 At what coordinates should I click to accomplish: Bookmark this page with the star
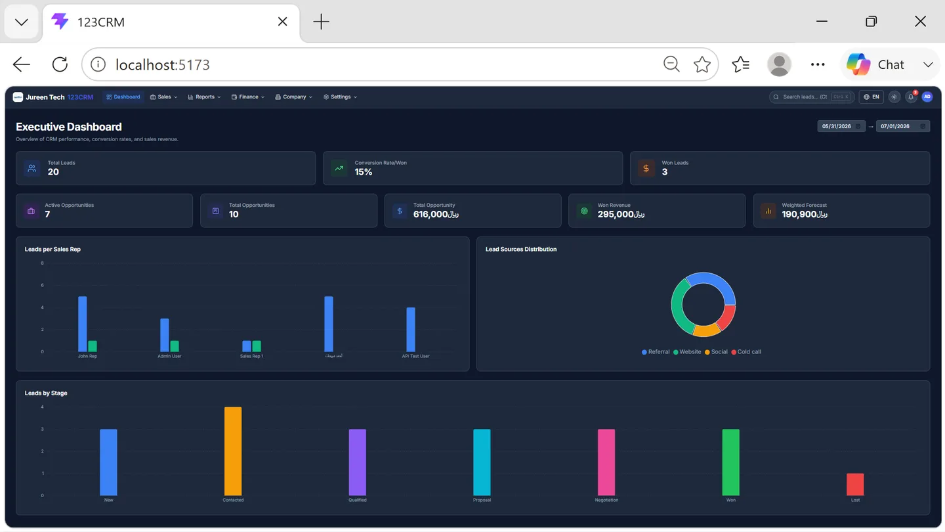702,64
